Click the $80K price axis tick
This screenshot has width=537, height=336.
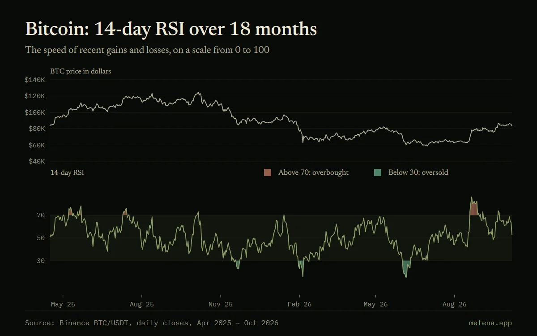[x=37, y=129]
